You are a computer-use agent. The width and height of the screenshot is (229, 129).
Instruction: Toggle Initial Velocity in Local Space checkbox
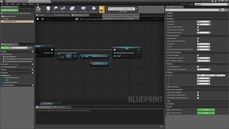click(x=198, y=30)
